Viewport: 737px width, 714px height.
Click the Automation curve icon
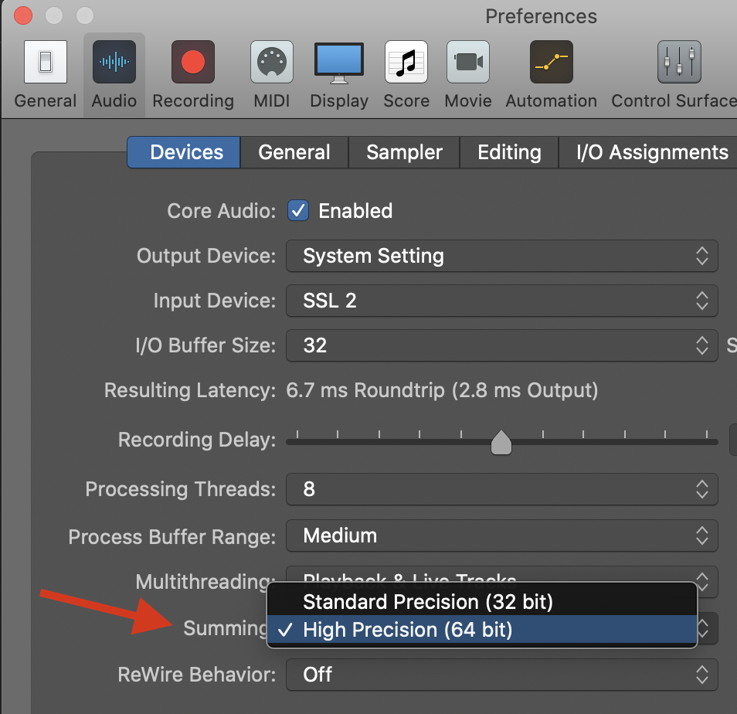point(551,63)
